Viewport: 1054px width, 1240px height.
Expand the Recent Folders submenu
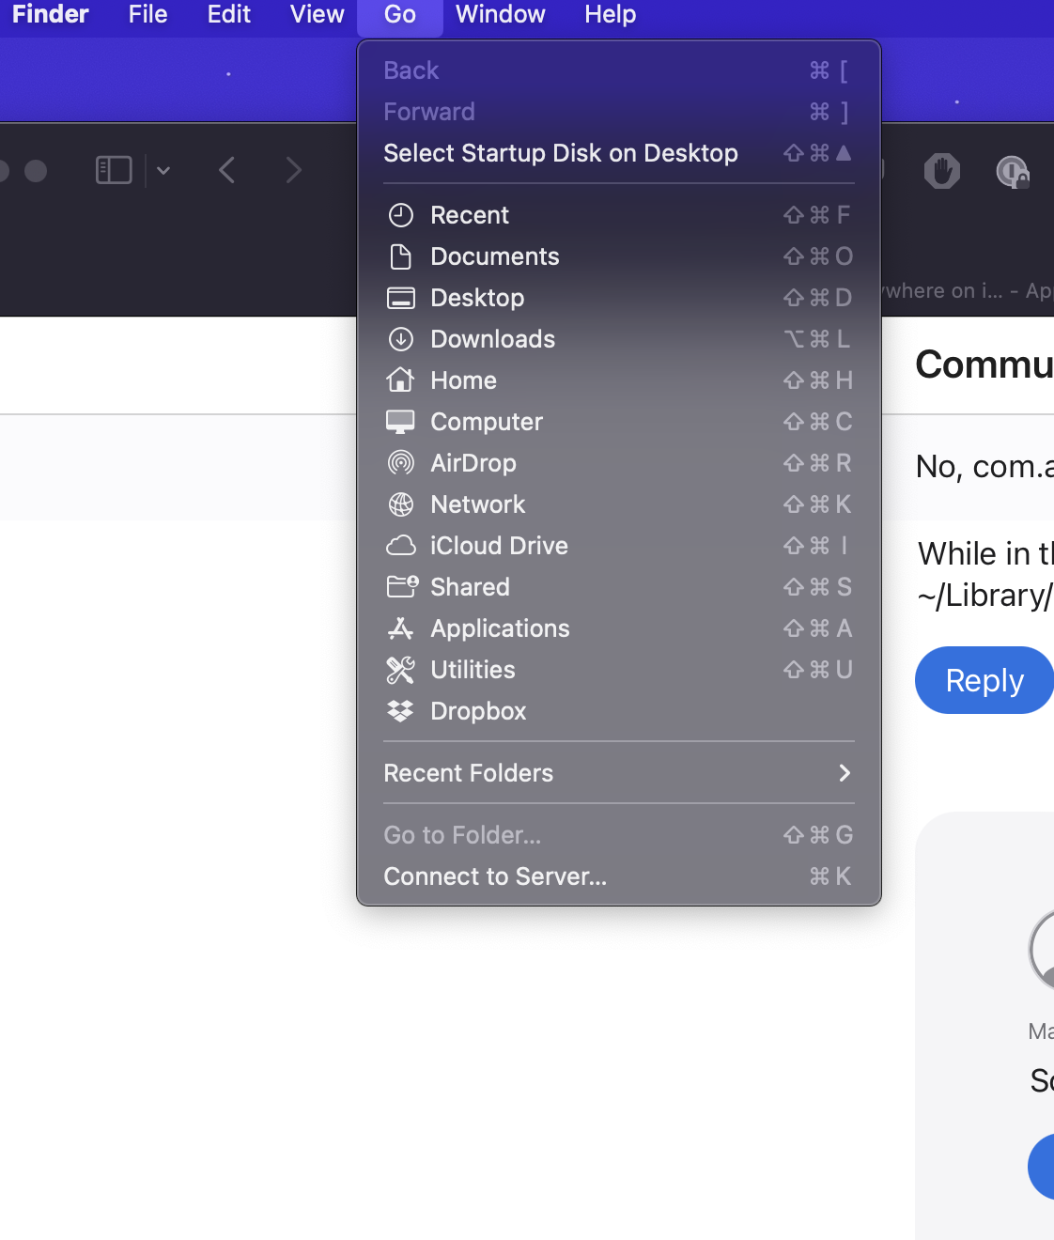coord(618,773)
